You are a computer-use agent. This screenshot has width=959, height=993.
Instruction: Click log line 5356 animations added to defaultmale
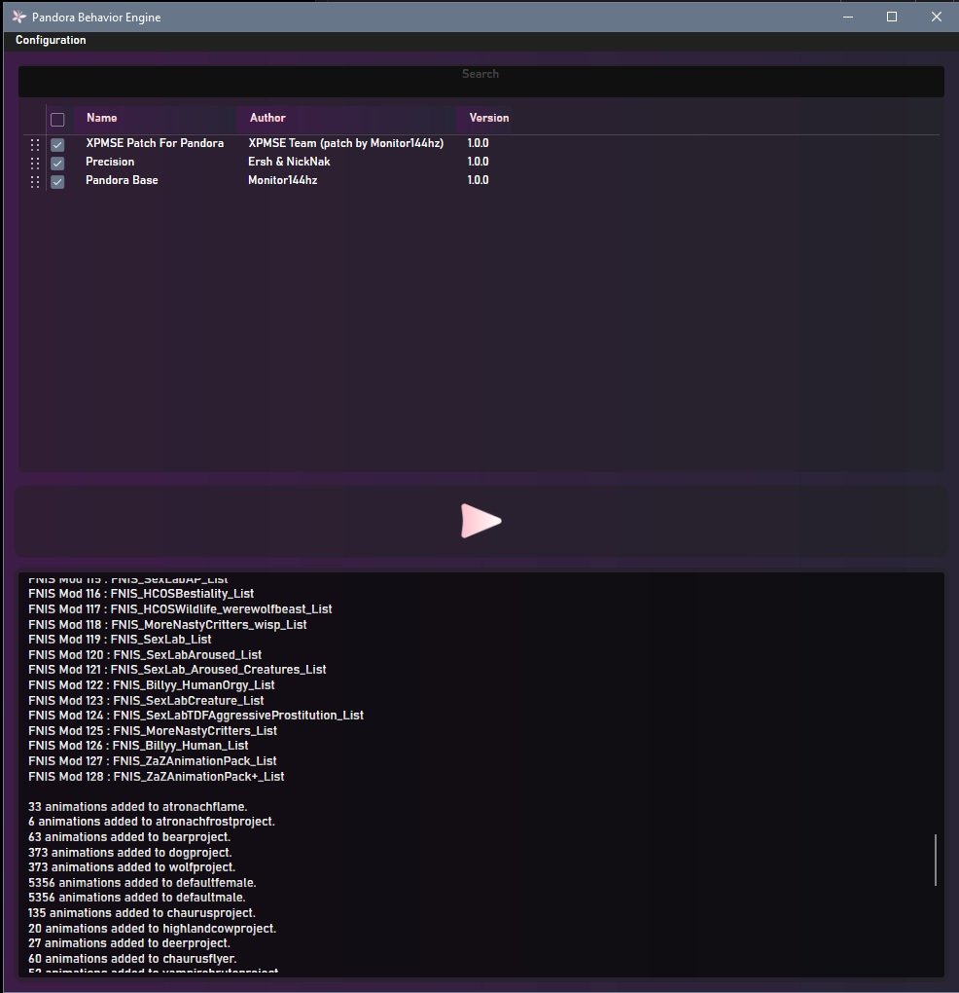point(136,898)
